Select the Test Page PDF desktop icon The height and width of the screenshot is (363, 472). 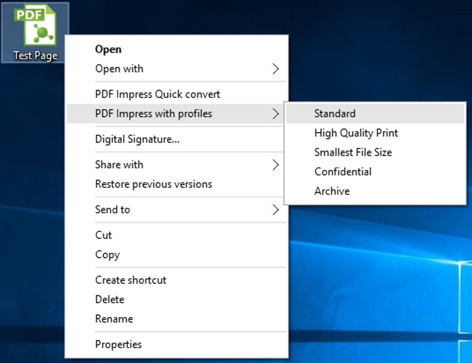click(35, 32)
